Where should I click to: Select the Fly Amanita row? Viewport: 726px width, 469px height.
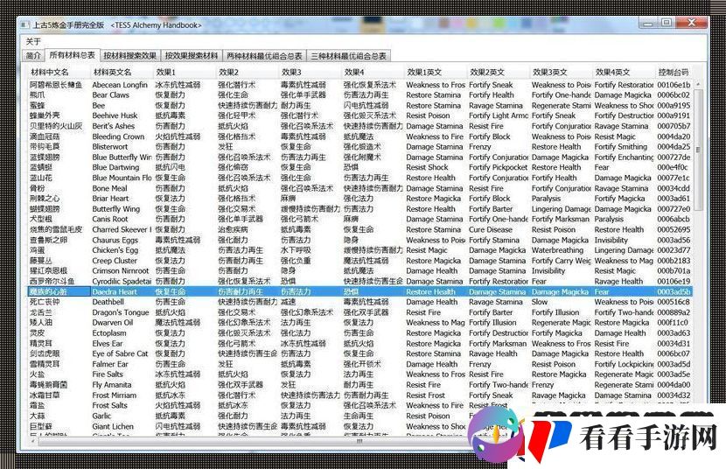360,385
